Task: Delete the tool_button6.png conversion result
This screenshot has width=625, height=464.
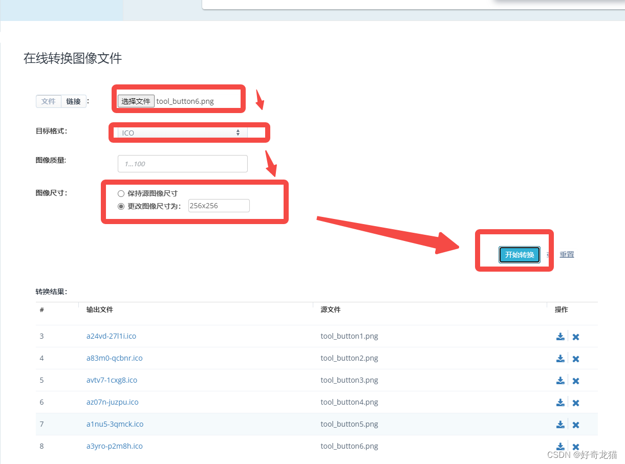Action: pos(575,446)
